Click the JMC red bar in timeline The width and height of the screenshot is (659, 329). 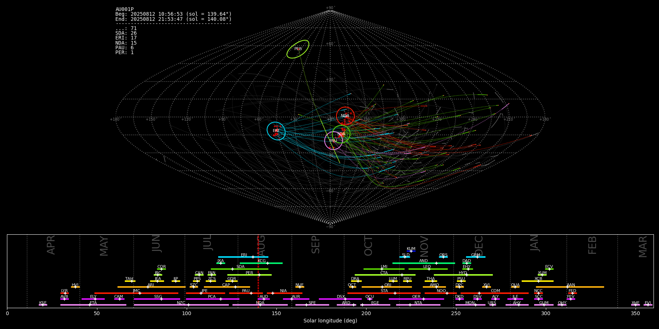137,293
